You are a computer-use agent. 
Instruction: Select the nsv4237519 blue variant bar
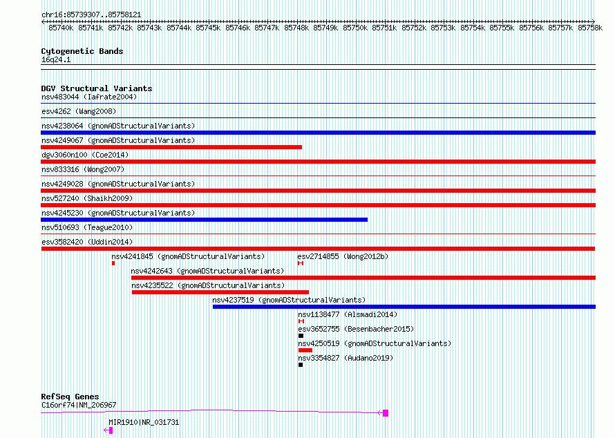click(x=404, y=307)
